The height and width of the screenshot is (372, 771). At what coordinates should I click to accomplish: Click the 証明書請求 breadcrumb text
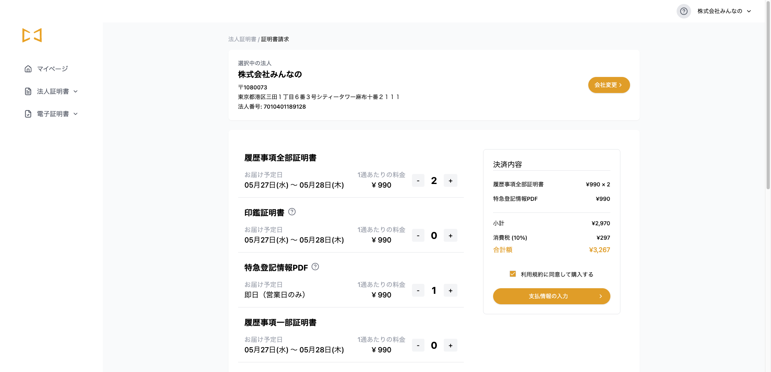[275, 39]
